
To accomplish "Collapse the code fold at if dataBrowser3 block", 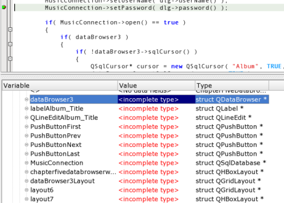I will [10, 44].
